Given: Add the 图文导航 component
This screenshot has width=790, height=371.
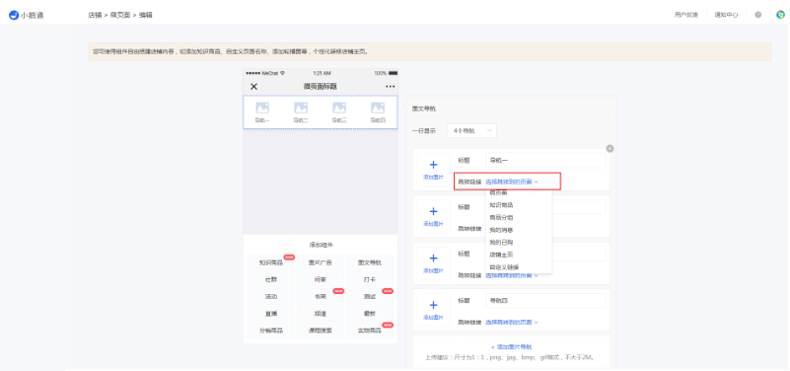Looking at the screenshot, I should [369, 262].
